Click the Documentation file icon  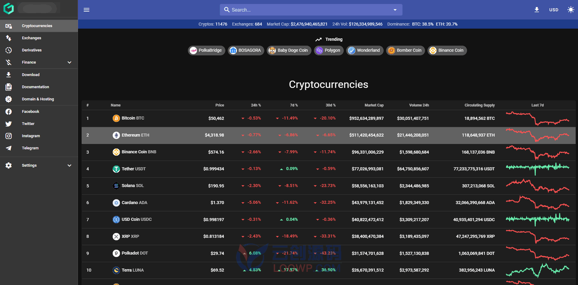pyautogui.click(x=8, y=87)
